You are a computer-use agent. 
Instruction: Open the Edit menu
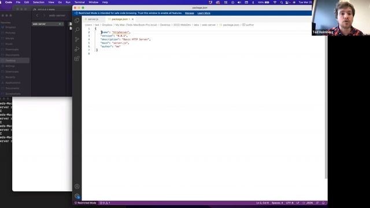click(x=27, y=2)
